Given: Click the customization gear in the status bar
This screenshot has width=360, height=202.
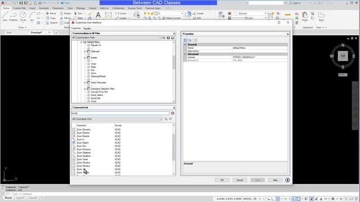Looking at the screenshot, I should coord(333,199).
